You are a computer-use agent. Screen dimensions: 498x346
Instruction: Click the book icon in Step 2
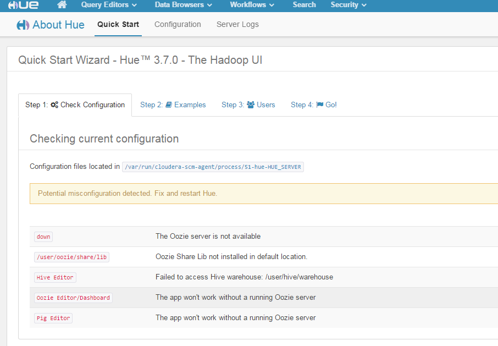(x=169, y=105)
